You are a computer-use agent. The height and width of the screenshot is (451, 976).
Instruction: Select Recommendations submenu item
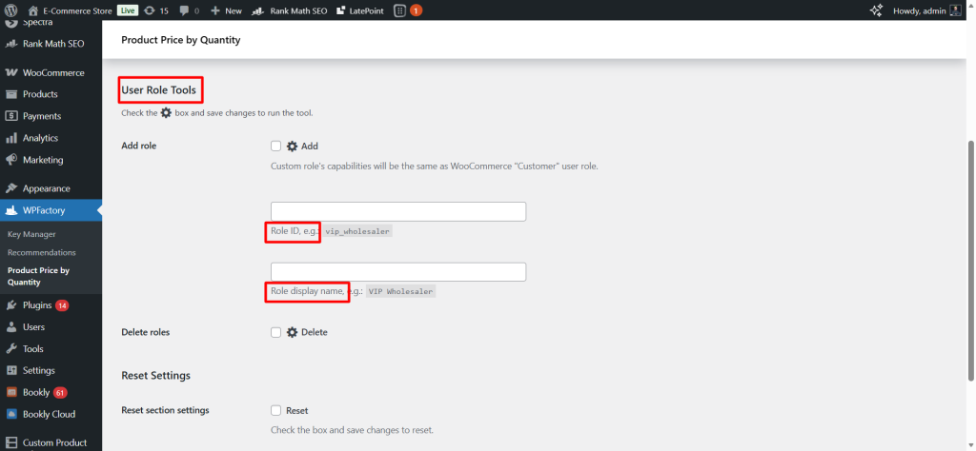click(41, 252)
